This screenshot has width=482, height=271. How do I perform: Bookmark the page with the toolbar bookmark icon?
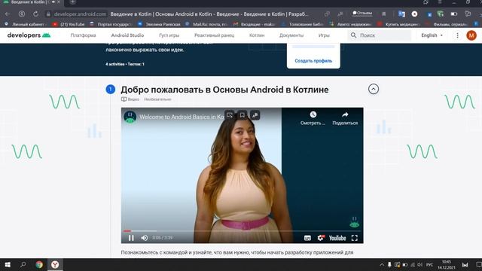[x=384, y=14]
